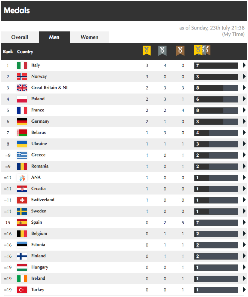Expand Great Britain & NI medal details

point(244,88)
